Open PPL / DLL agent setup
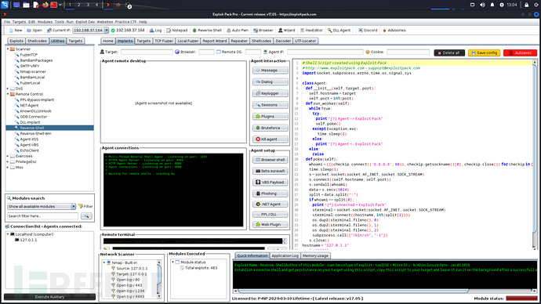Screen dimensions: 541x304 point(270,215)
